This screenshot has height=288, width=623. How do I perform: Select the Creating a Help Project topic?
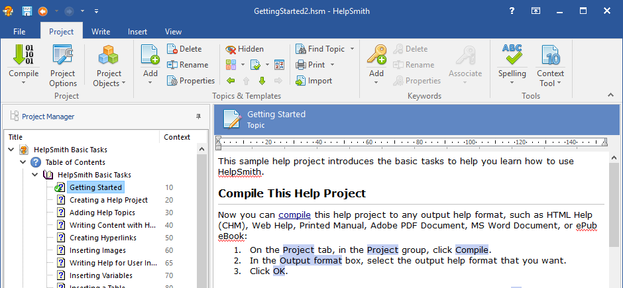pyautogui.click(x=109, y=200)
